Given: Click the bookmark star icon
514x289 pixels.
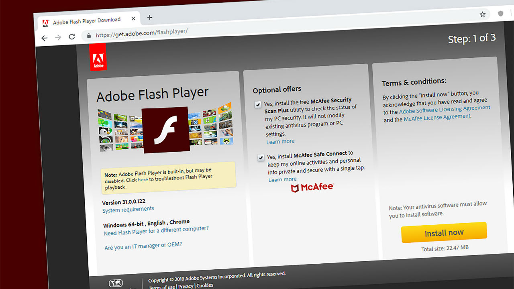Looking at the screenshot, I should click(482, 14).
